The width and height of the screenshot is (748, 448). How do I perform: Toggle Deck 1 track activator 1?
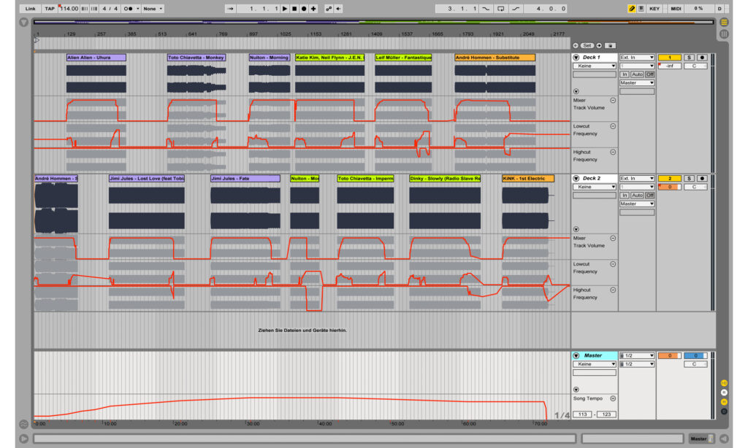point(669,57)
